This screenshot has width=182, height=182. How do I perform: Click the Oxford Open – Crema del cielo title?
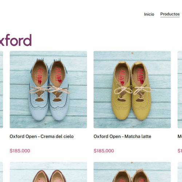pos(41,136)
